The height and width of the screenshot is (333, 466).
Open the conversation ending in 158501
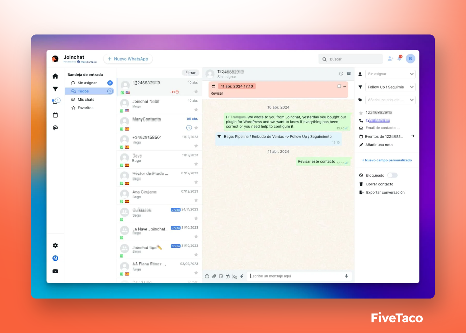pyautogui.click(x=159, y=141)
